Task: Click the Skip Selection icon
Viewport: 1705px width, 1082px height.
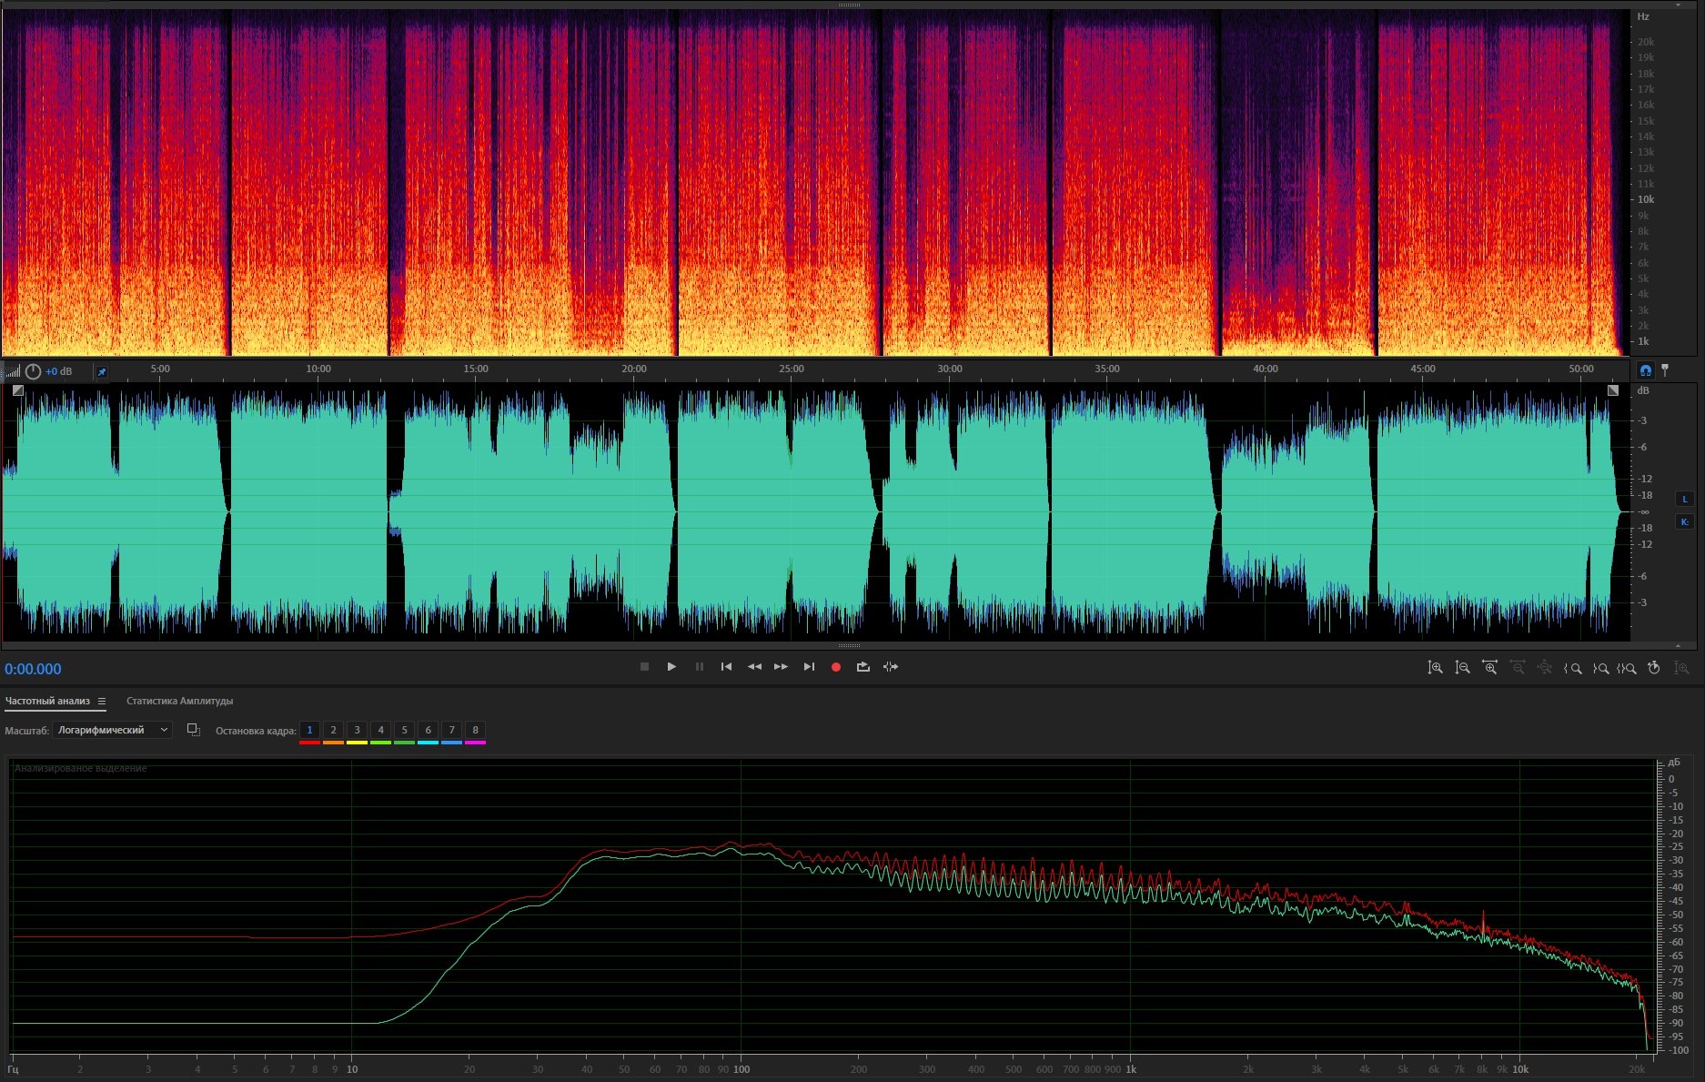Action: (891, 667)
